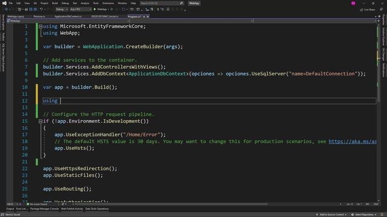This screenshot has height=217, width=387.
Task: Open the View menu
Action: 27,3
